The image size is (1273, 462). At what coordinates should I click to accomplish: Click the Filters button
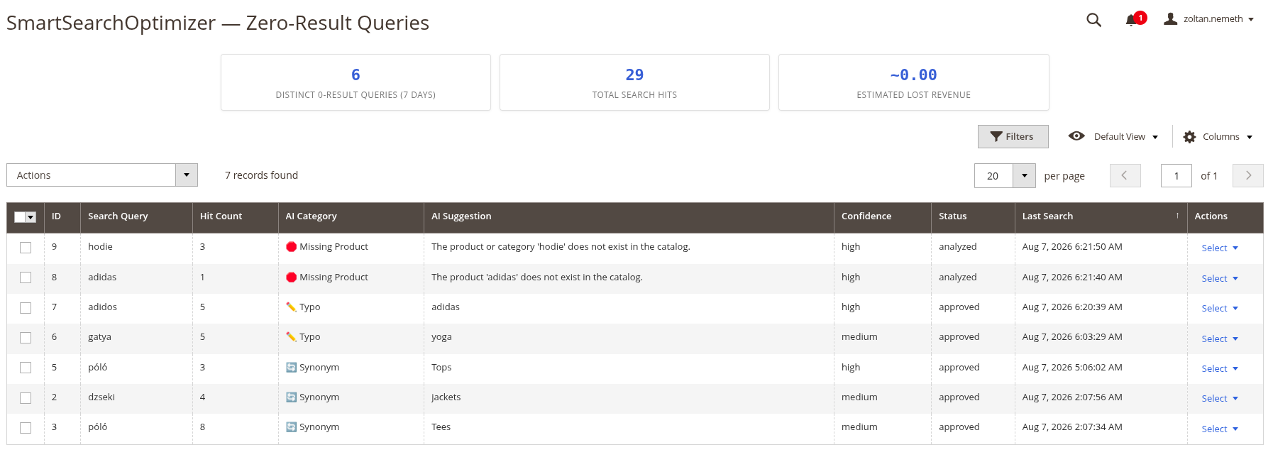click(x=1013, y=137)
